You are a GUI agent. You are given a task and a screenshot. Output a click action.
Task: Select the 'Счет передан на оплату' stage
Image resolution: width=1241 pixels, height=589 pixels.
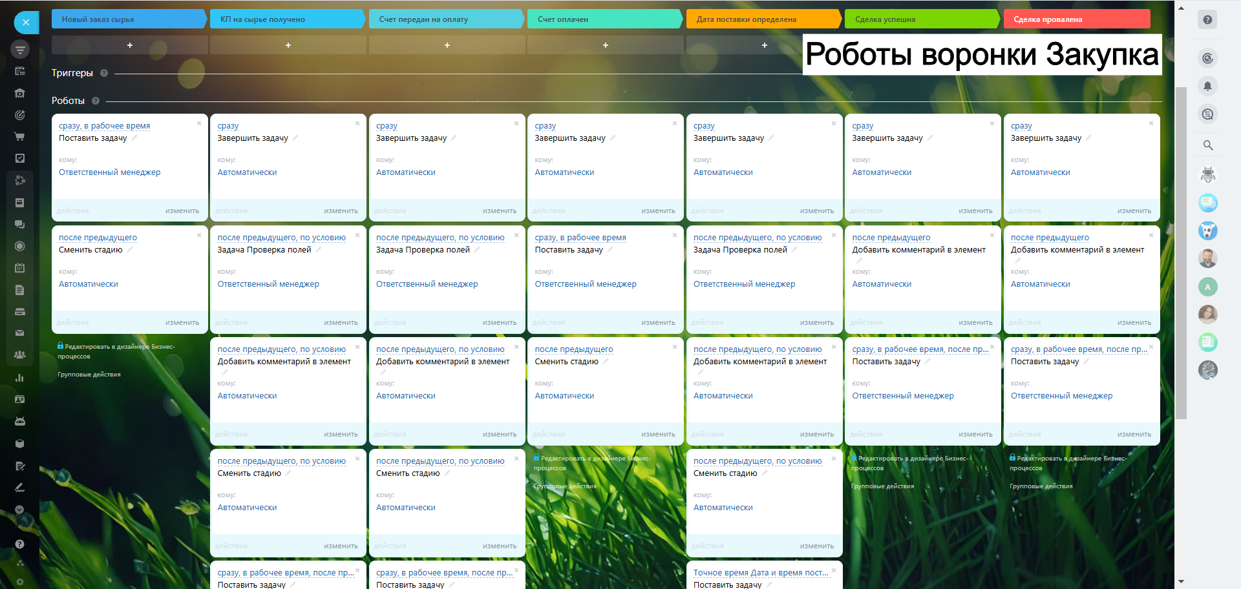point(446,19)
